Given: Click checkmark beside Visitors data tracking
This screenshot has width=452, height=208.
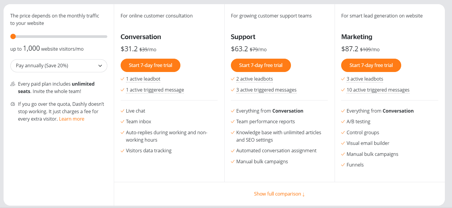Looking at the screenshot, I should pyautogui.click(x=122, y=151).
